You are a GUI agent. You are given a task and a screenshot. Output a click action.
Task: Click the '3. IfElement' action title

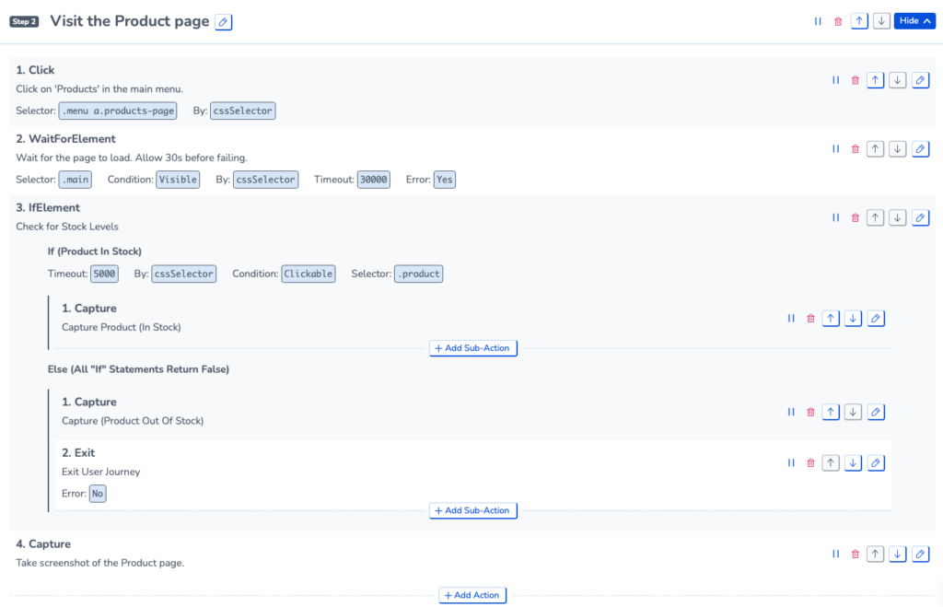coord(48,207)
